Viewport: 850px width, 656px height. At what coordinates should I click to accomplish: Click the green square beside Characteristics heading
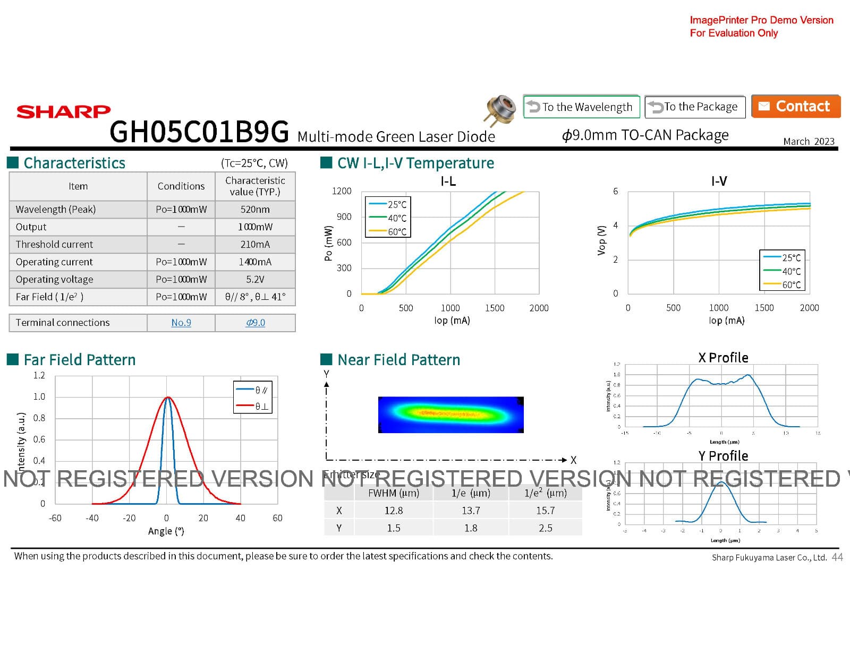(13, 162)
